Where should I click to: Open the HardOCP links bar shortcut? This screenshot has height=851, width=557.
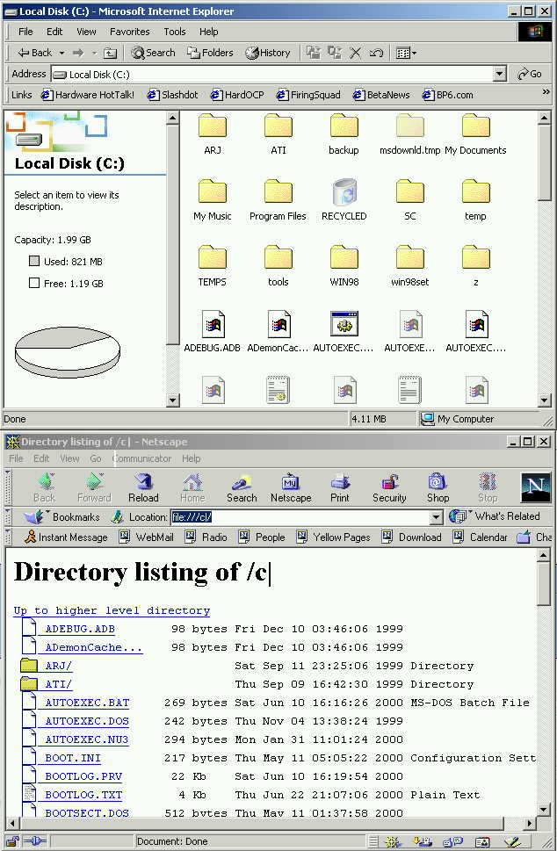pos(237,95)
